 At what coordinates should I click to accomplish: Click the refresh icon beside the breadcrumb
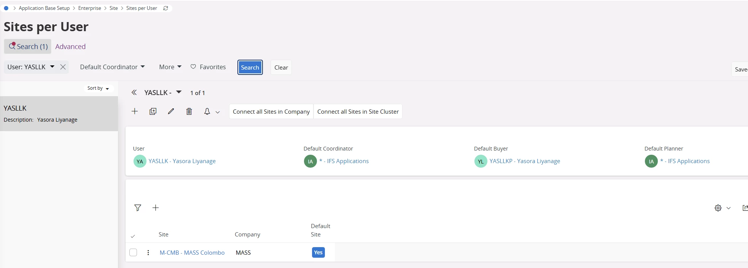tap(166, 8)
